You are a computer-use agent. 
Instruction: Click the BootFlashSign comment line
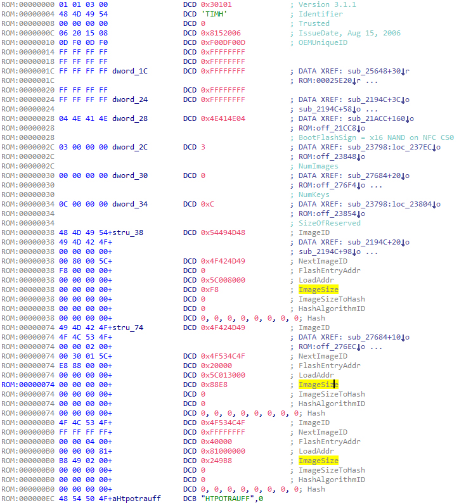coord(376,137)
